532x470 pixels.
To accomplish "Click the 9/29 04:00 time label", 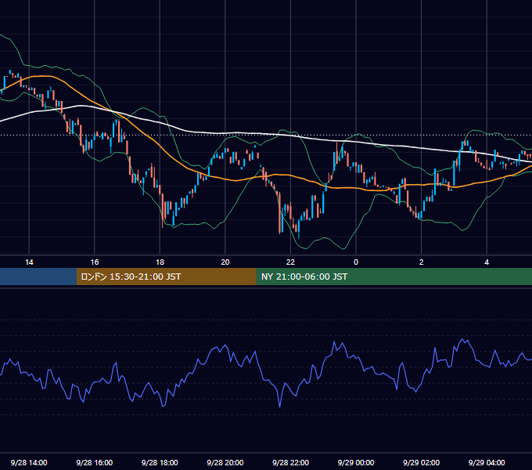I will (x=487, y=462).
